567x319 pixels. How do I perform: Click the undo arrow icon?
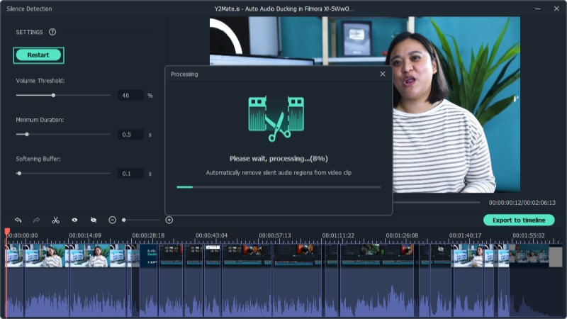click(x=18, y=220)
